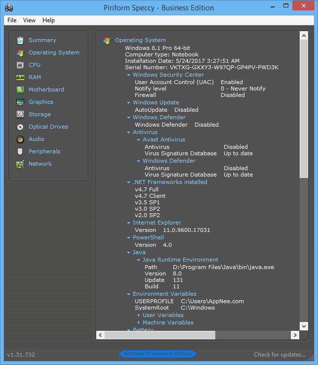The width and height of the screenshot is (318, 365).
Task: Click the horizontal scrollbar thumb
Action: pyautogui.click(x=160, y=335)
